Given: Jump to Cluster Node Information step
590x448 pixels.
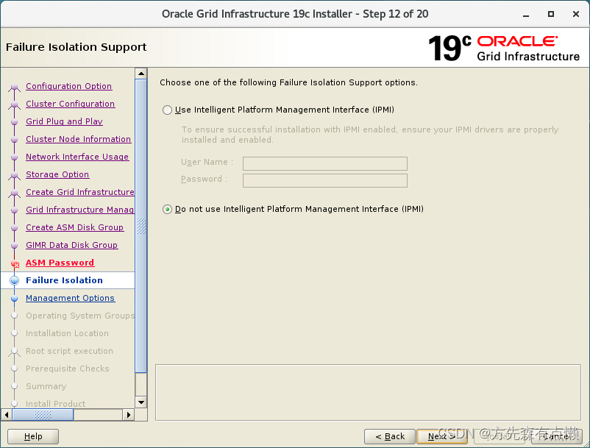Looking at the screenshot, I should pyautogui.click(x=78, y=139).
